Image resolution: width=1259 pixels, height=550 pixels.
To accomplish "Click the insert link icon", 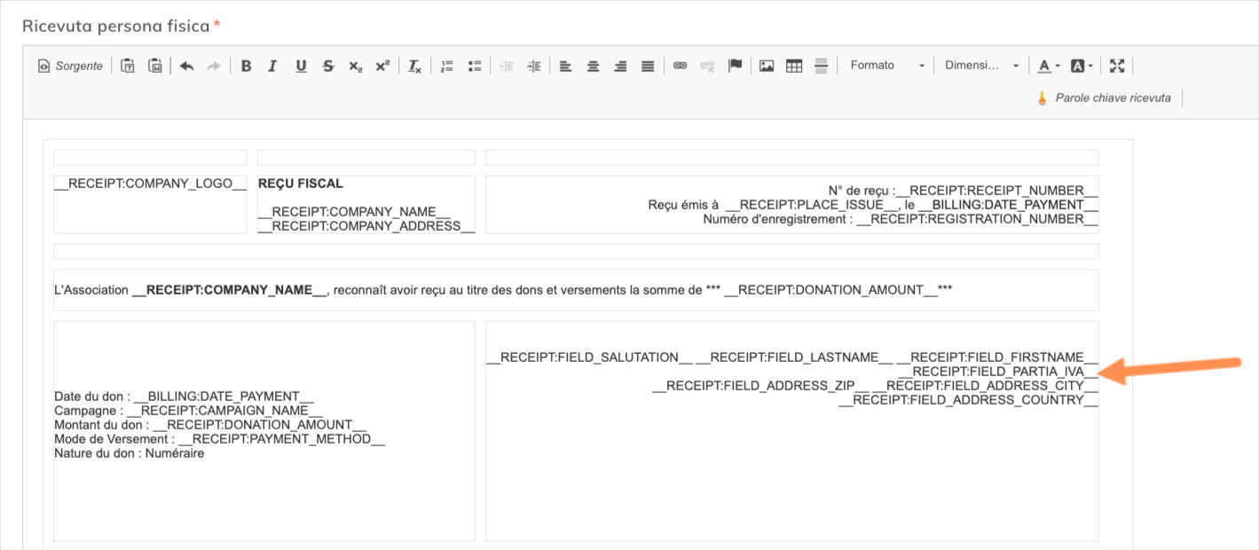I will [680, 66].
